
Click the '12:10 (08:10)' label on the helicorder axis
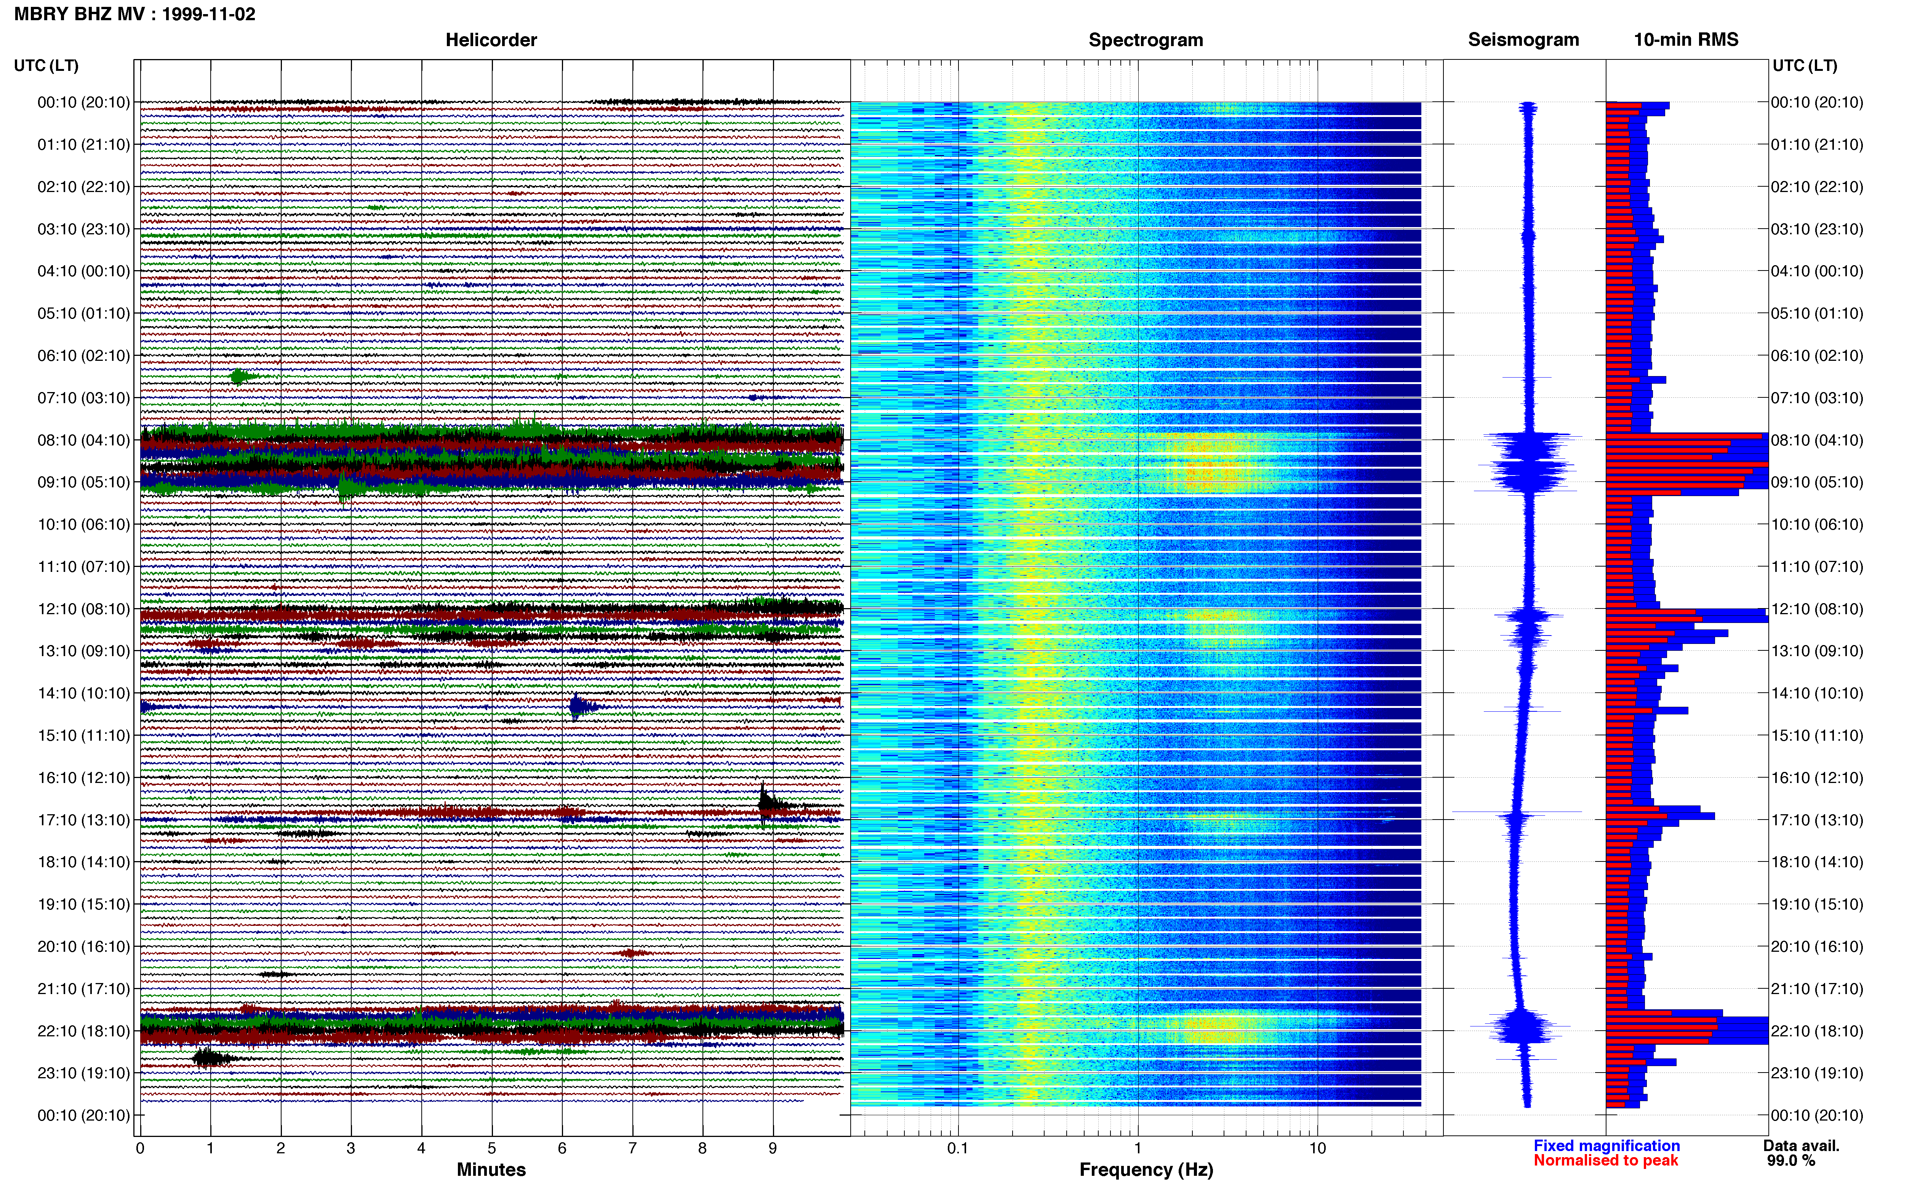click(x=83, y=609)
